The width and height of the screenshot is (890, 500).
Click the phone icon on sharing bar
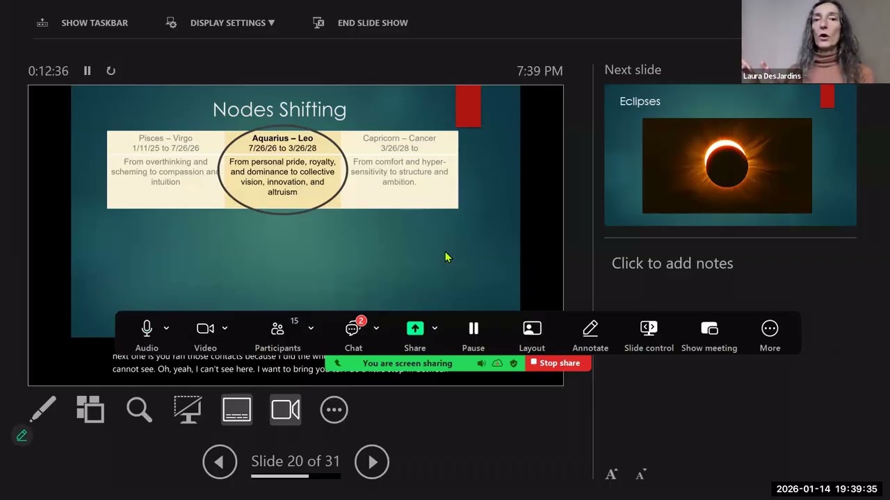338,363
